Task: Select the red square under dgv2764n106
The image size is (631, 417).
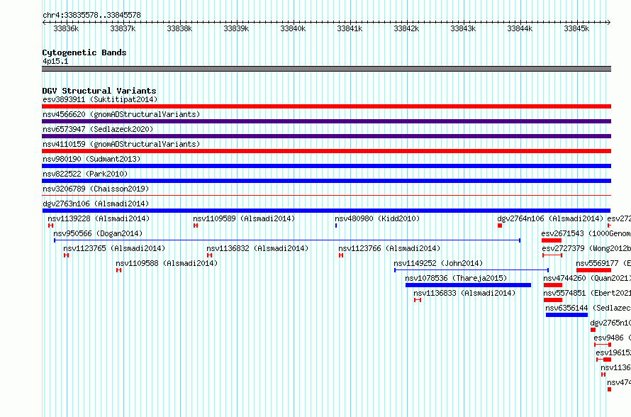Action: [500, 226]
